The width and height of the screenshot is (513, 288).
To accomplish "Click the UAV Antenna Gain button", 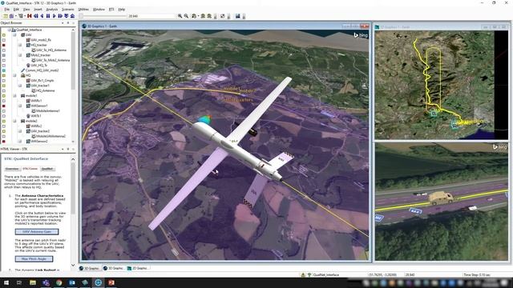I will point(37,231).
